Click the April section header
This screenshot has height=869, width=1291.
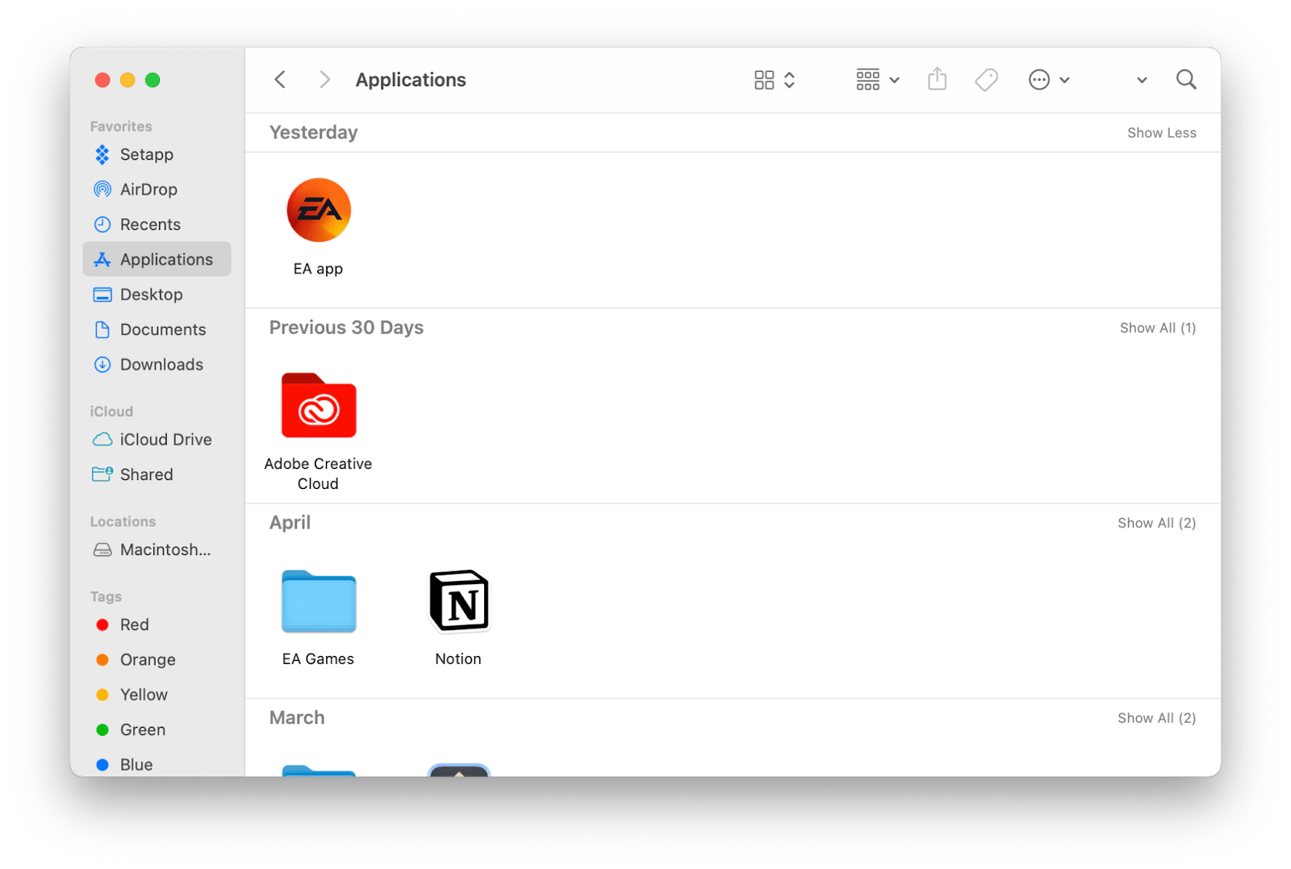click(290, 523)
